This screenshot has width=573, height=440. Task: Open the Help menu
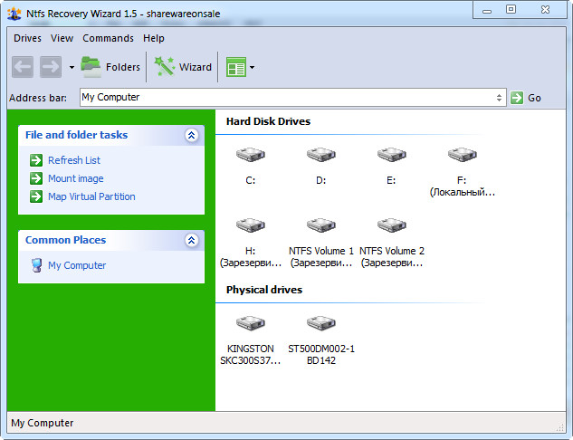click(x=154, y=38)
